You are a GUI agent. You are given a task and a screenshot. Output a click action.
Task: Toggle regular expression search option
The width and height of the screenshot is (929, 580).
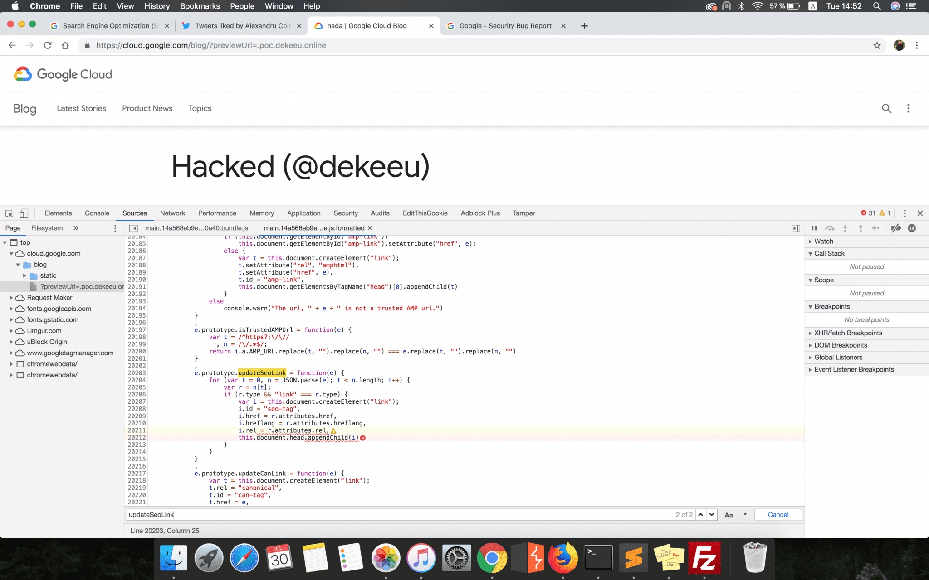coord(744,515)
